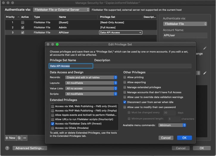Uncheck Active checkbox for Admin account
216x156 pixels.
[x=23, y=27]
